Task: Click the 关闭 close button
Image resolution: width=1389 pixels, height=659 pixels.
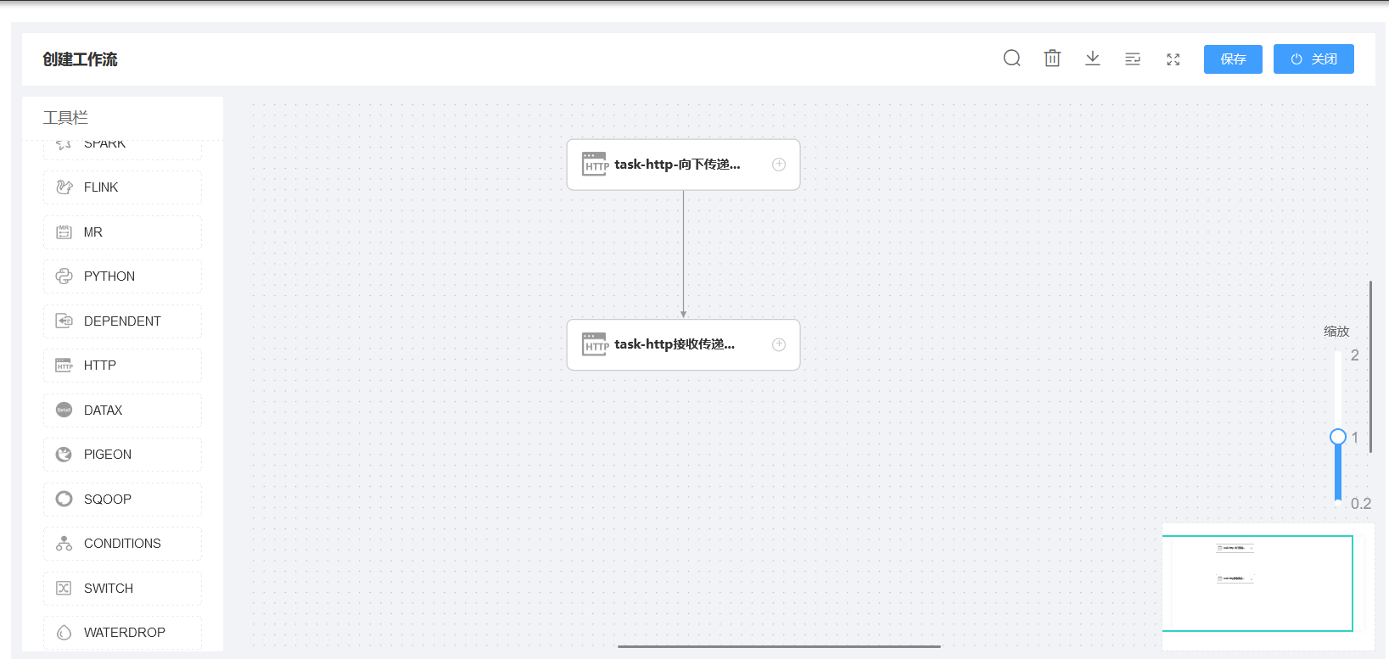Action: (1313, 59)
